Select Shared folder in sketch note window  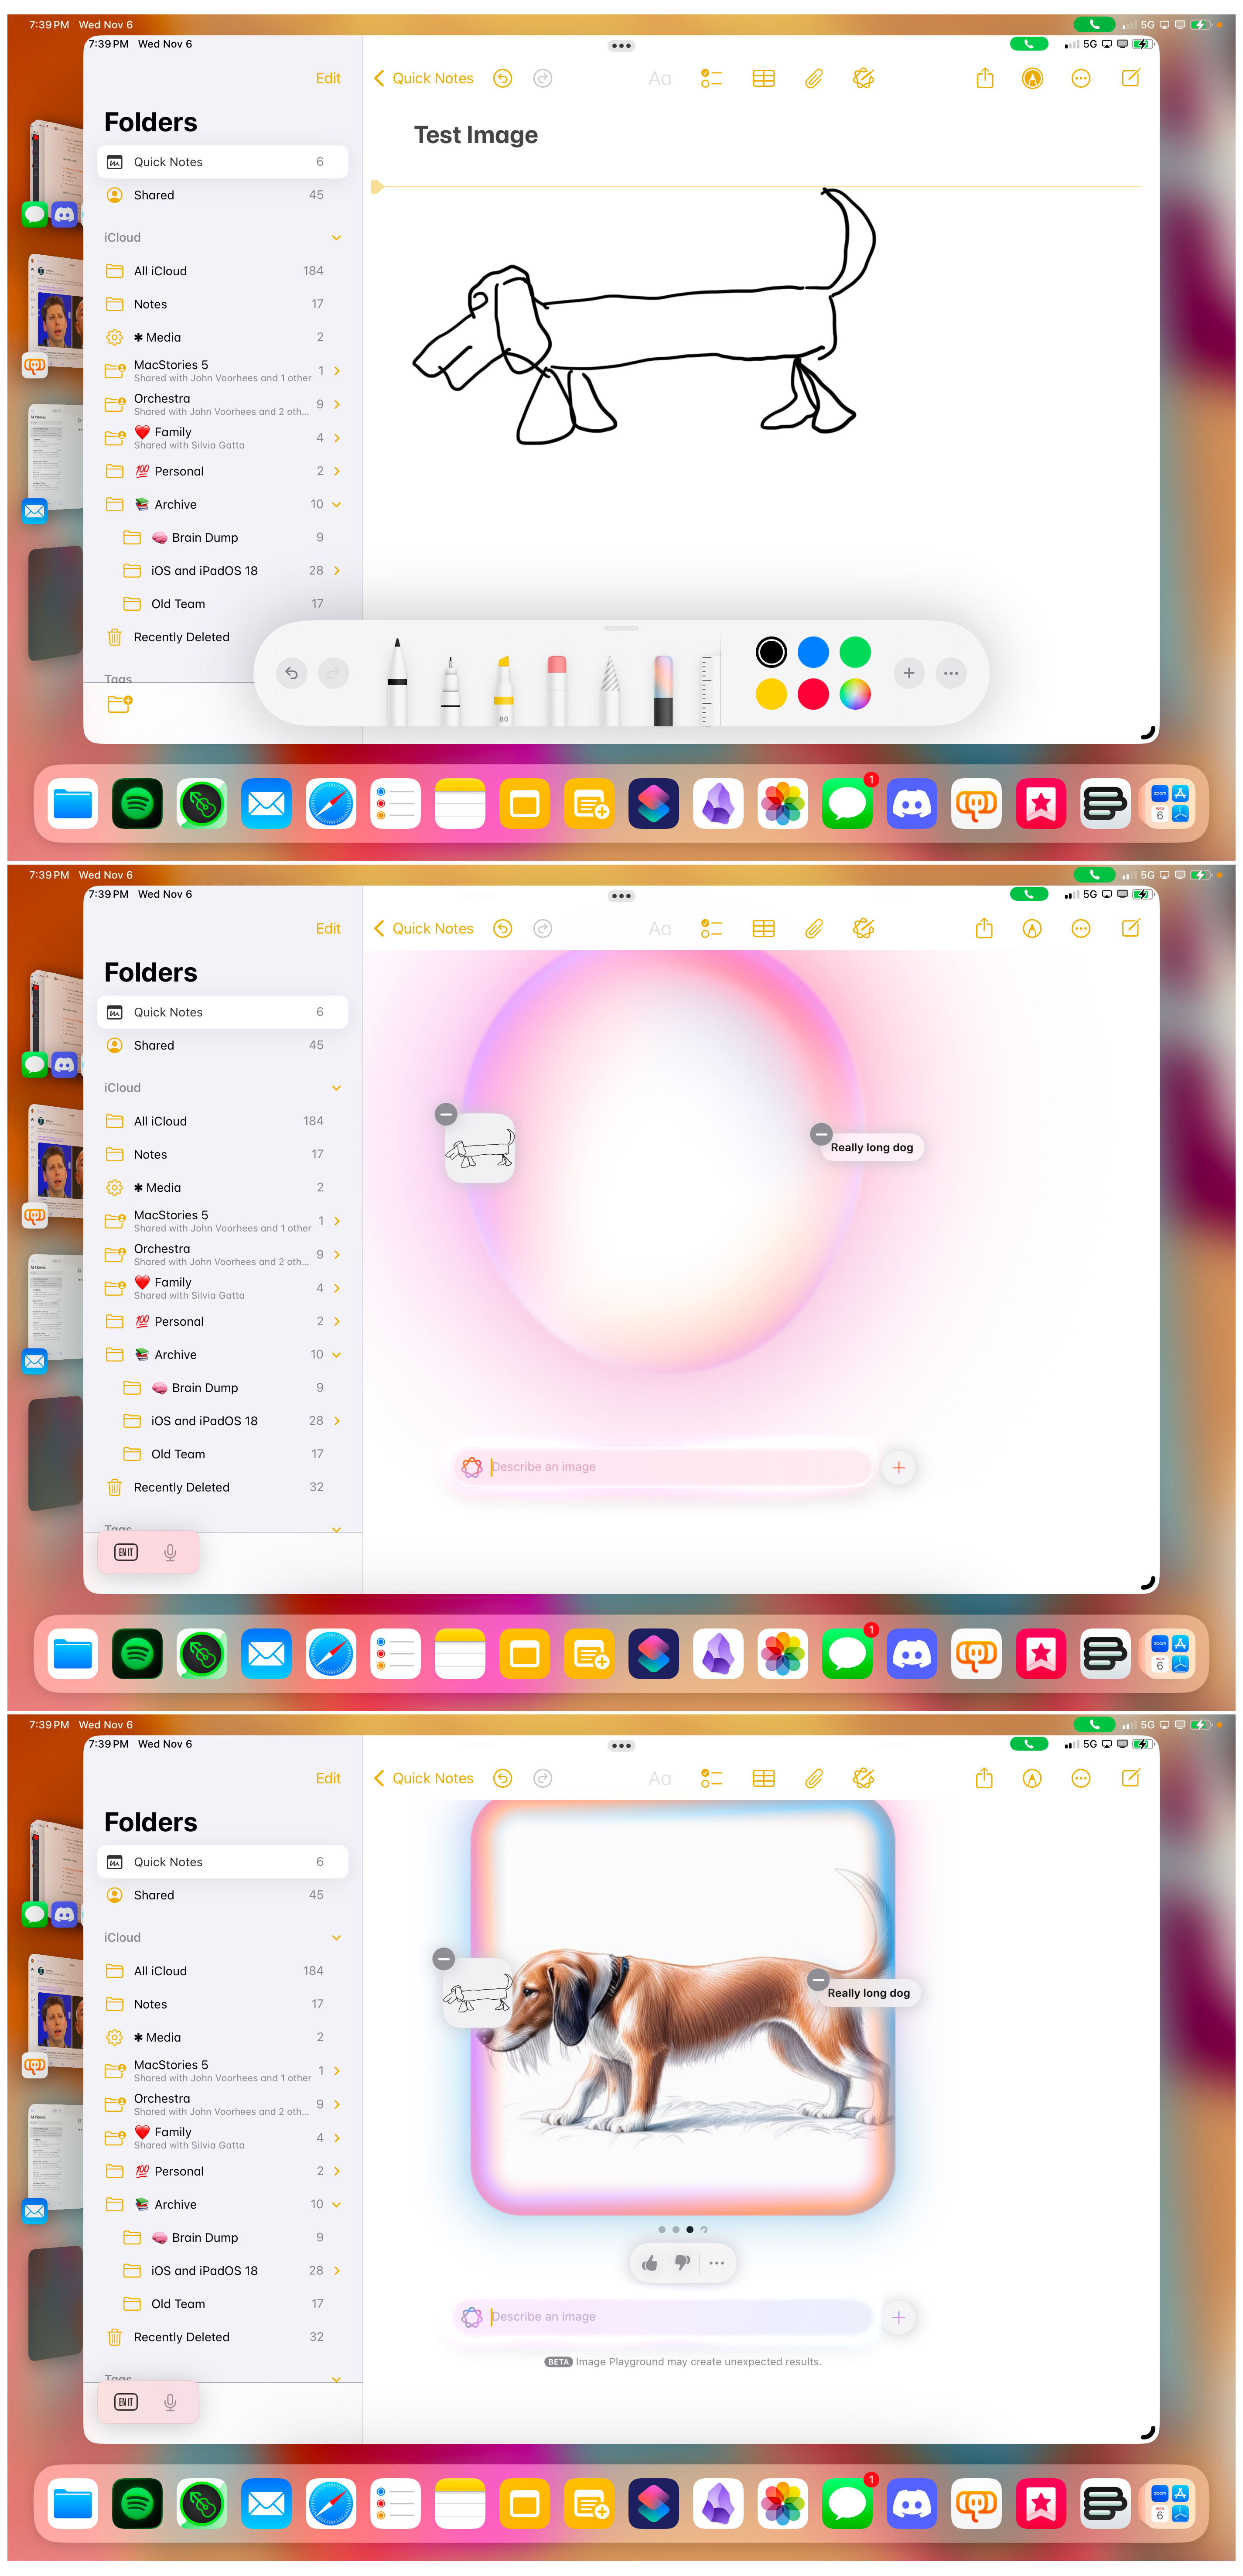154,195
